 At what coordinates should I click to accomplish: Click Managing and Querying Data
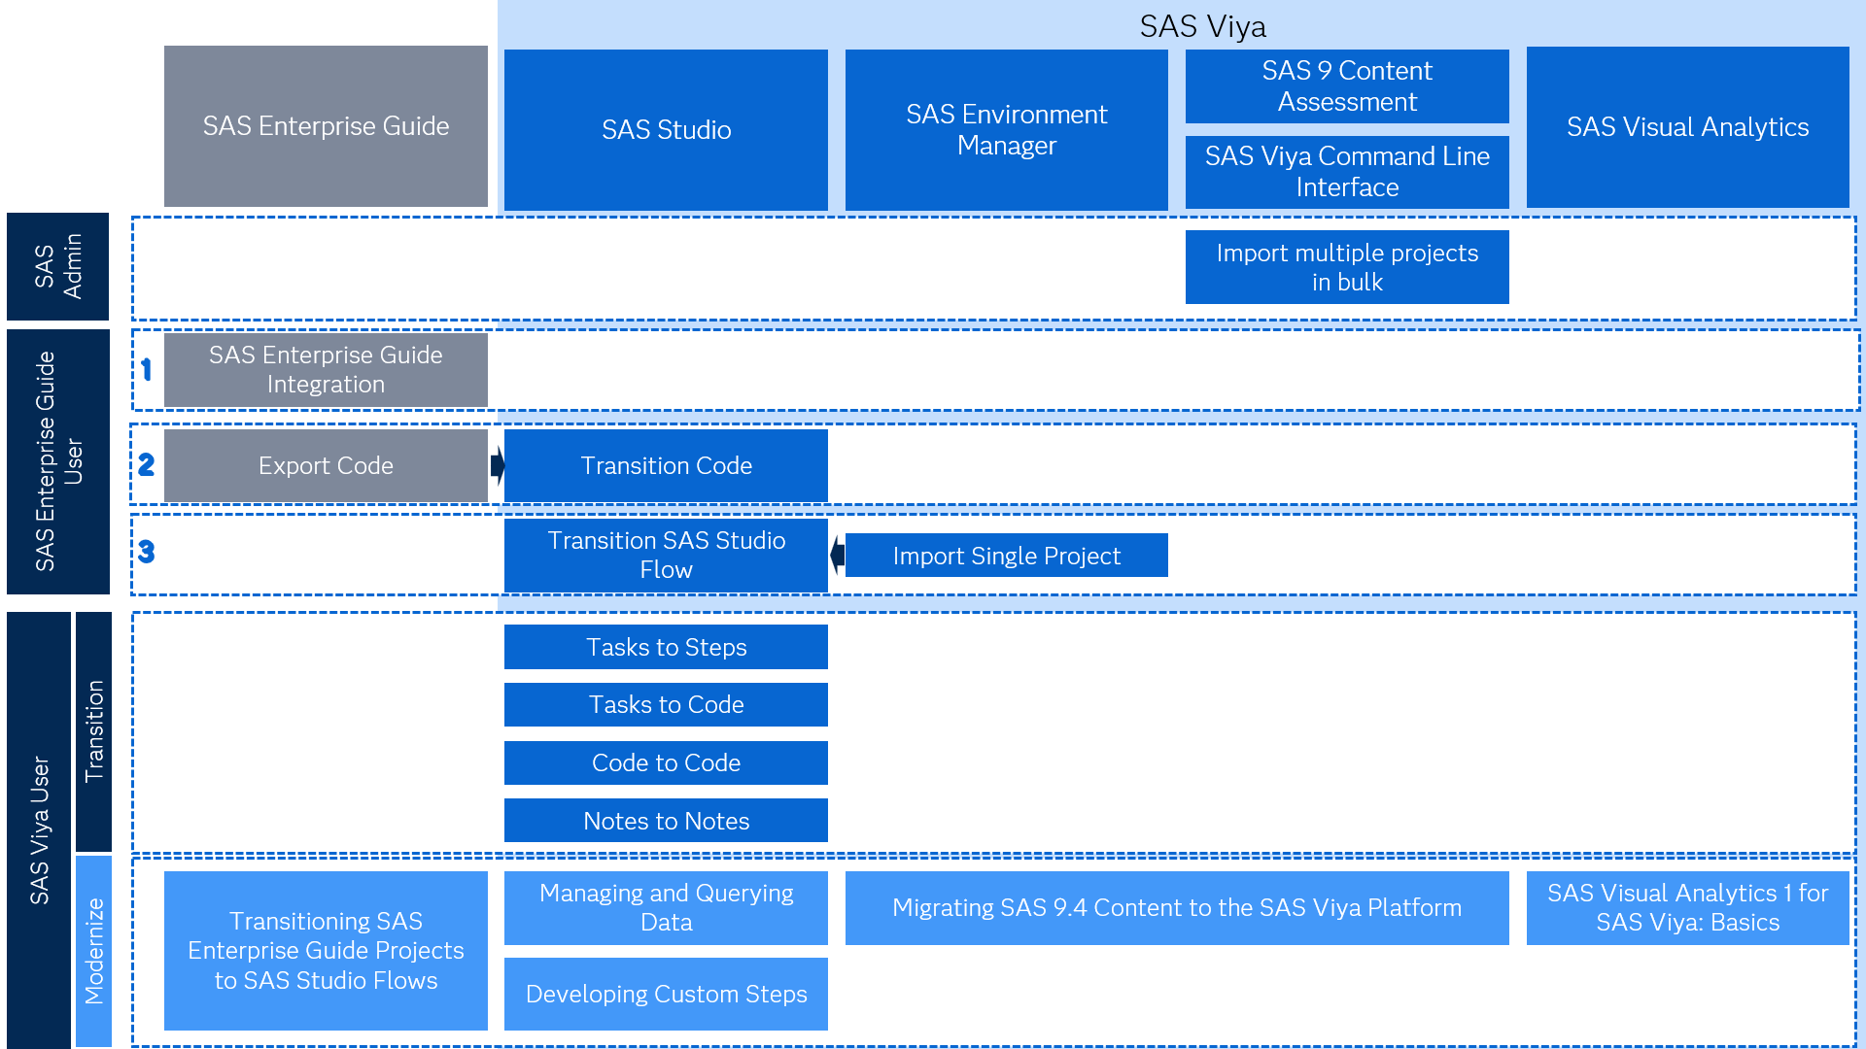(665, 907)
